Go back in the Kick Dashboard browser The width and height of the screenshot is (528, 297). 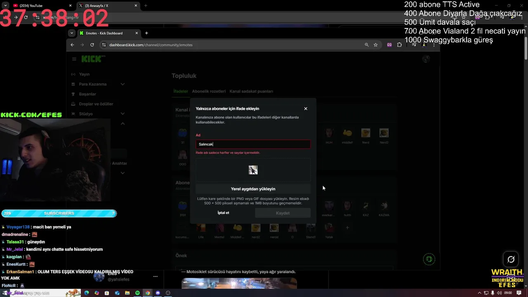click(72, 45)
